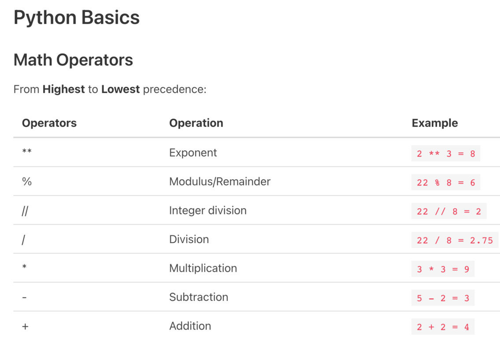Image resolution: width=500 pixels, height=353 pixels.
Task: Click the Modulus/Remainder operation text
Action: [220, 181]
